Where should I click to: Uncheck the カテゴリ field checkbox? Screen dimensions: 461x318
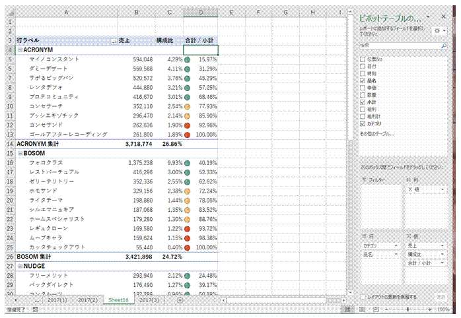(x=363, y=123)
